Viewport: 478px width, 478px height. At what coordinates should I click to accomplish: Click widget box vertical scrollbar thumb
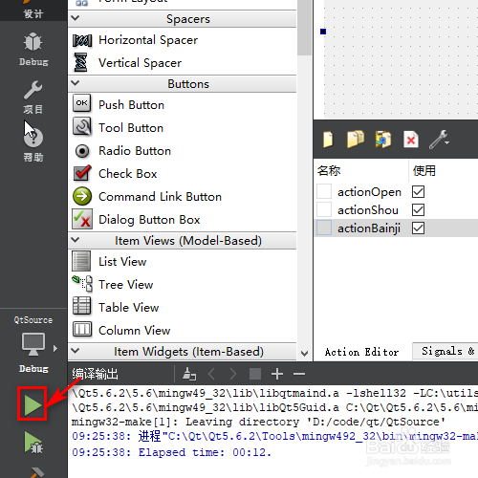pyautogui.click(x=304, y=28)
